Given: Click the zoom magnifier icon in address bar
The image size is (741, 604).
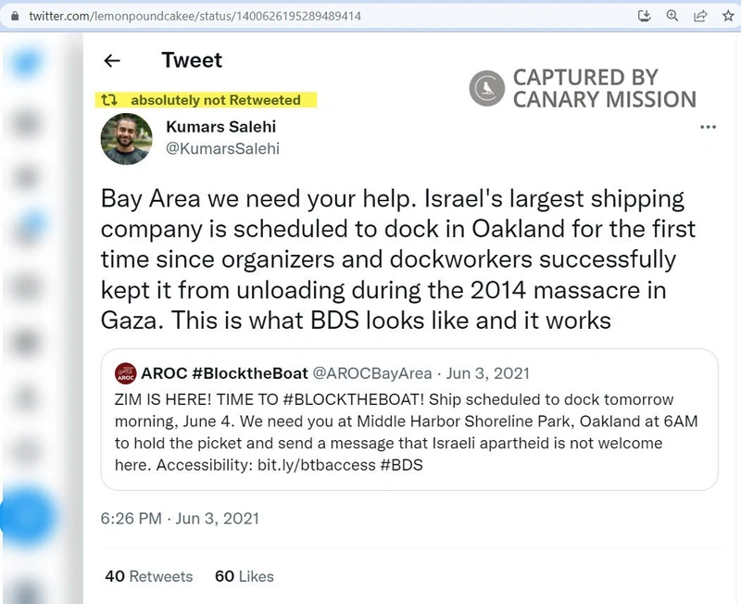Looking at the screenshot, I should click(673, 16).
